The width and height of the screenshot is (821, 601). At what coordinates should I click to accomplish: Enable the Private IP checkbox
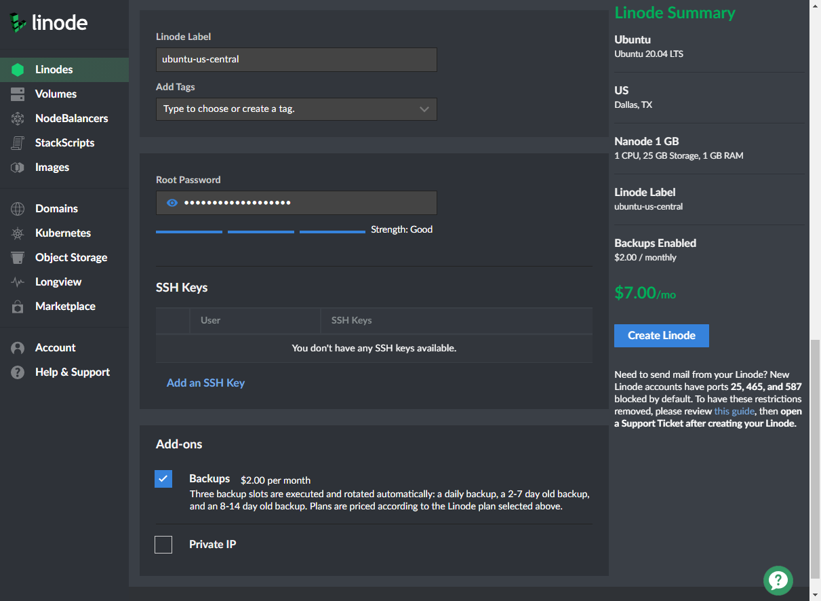pos(163,545)
